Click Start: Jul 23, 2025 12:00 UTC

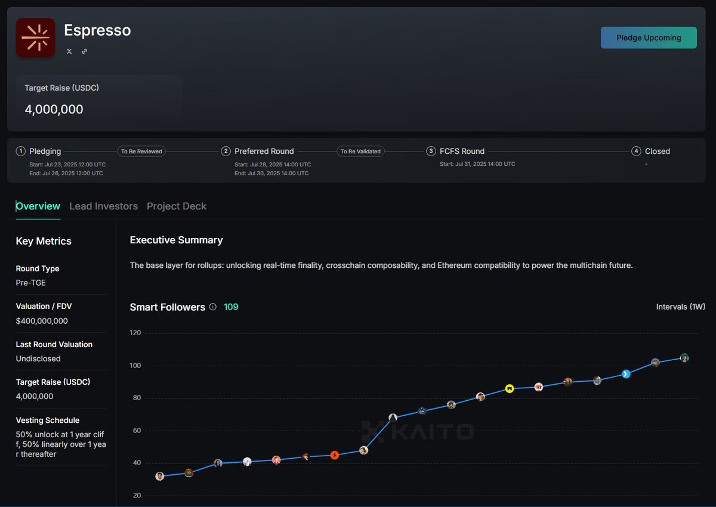(x=67, y=165)
